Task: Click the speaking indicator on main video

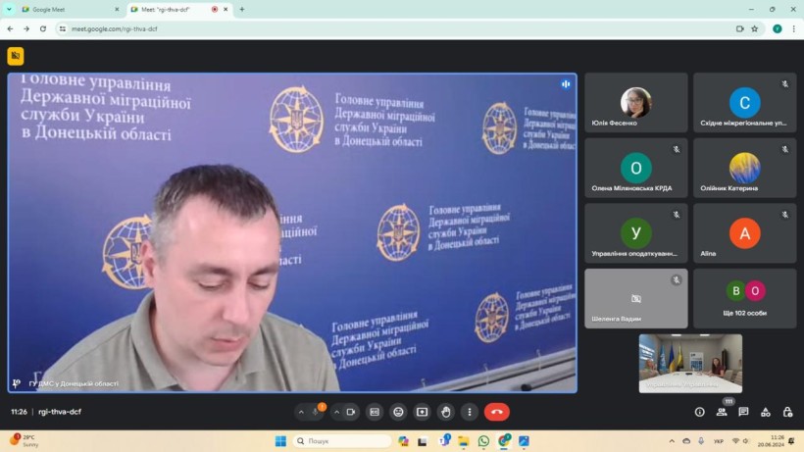Action: [x=566, y=84]
